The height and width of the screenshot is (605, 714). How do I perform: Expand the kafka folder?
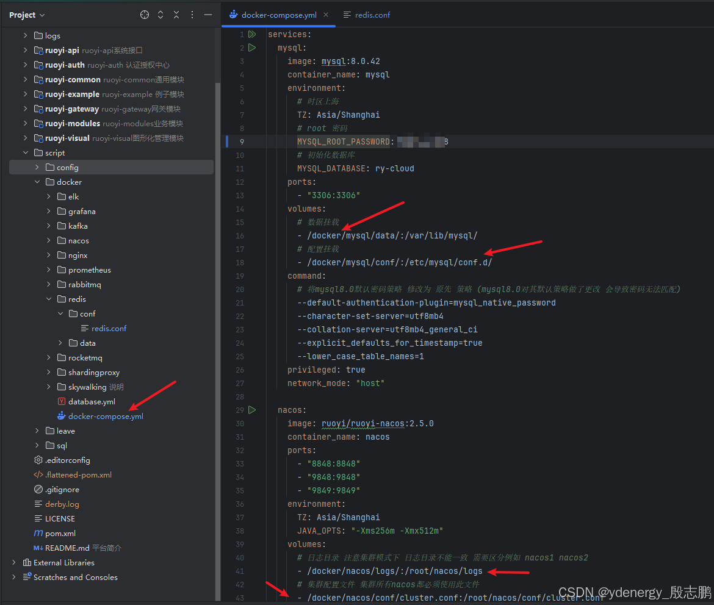pyautogui.click(x=49, y=226)
